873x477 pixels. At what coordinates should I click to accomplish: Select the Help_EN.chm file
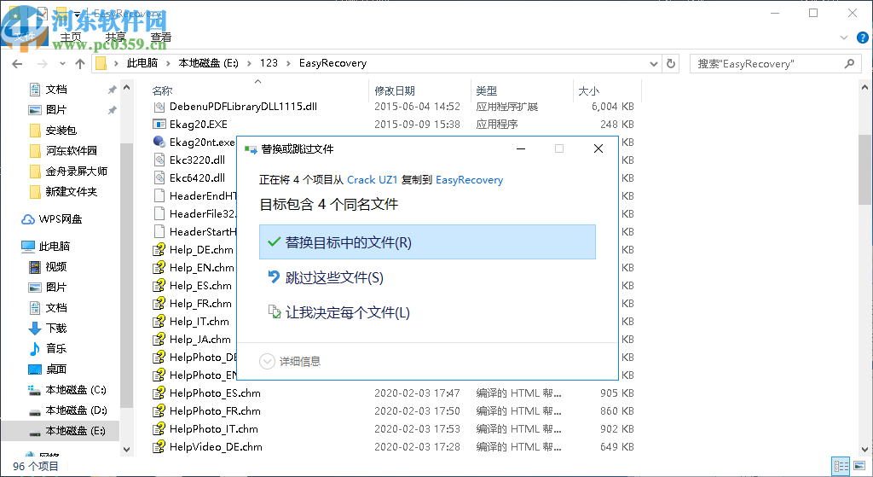pyautogui.click(x=201, y=267)
